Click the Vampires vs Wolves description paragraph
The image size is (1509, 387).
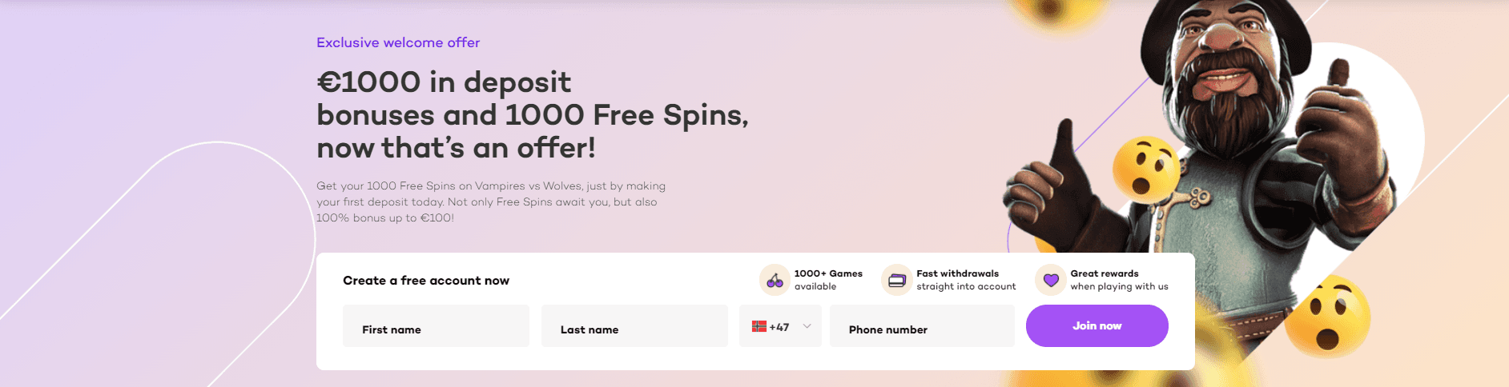(490, 201)
